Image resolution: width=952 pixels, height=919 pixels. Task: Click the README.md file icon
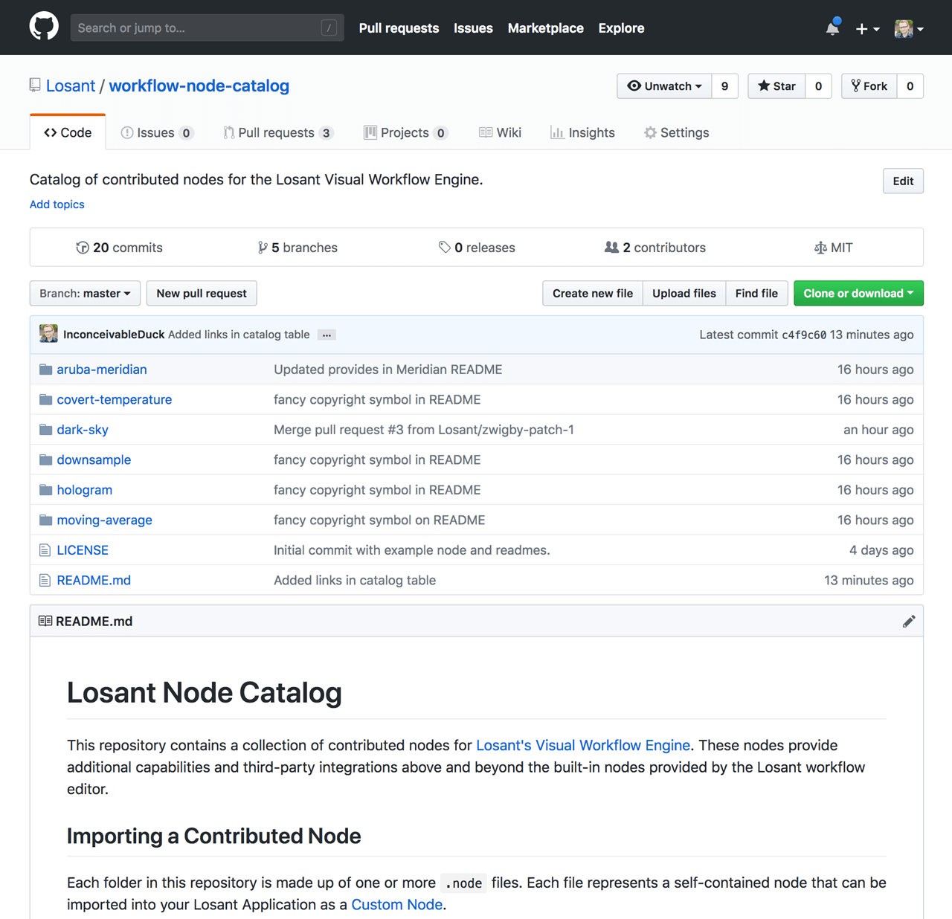click(x=45, y=580)
